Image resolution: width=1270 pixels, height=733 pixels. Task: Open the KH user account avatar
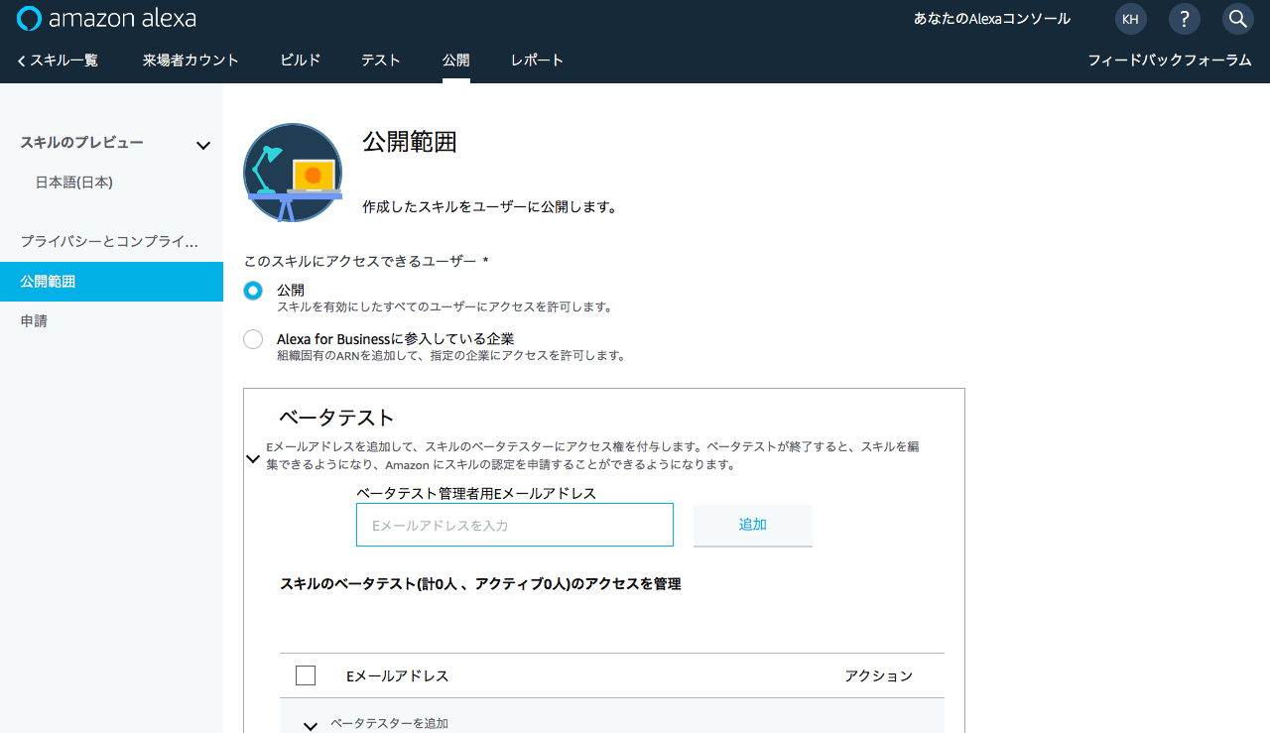[x=1130, y=19]
